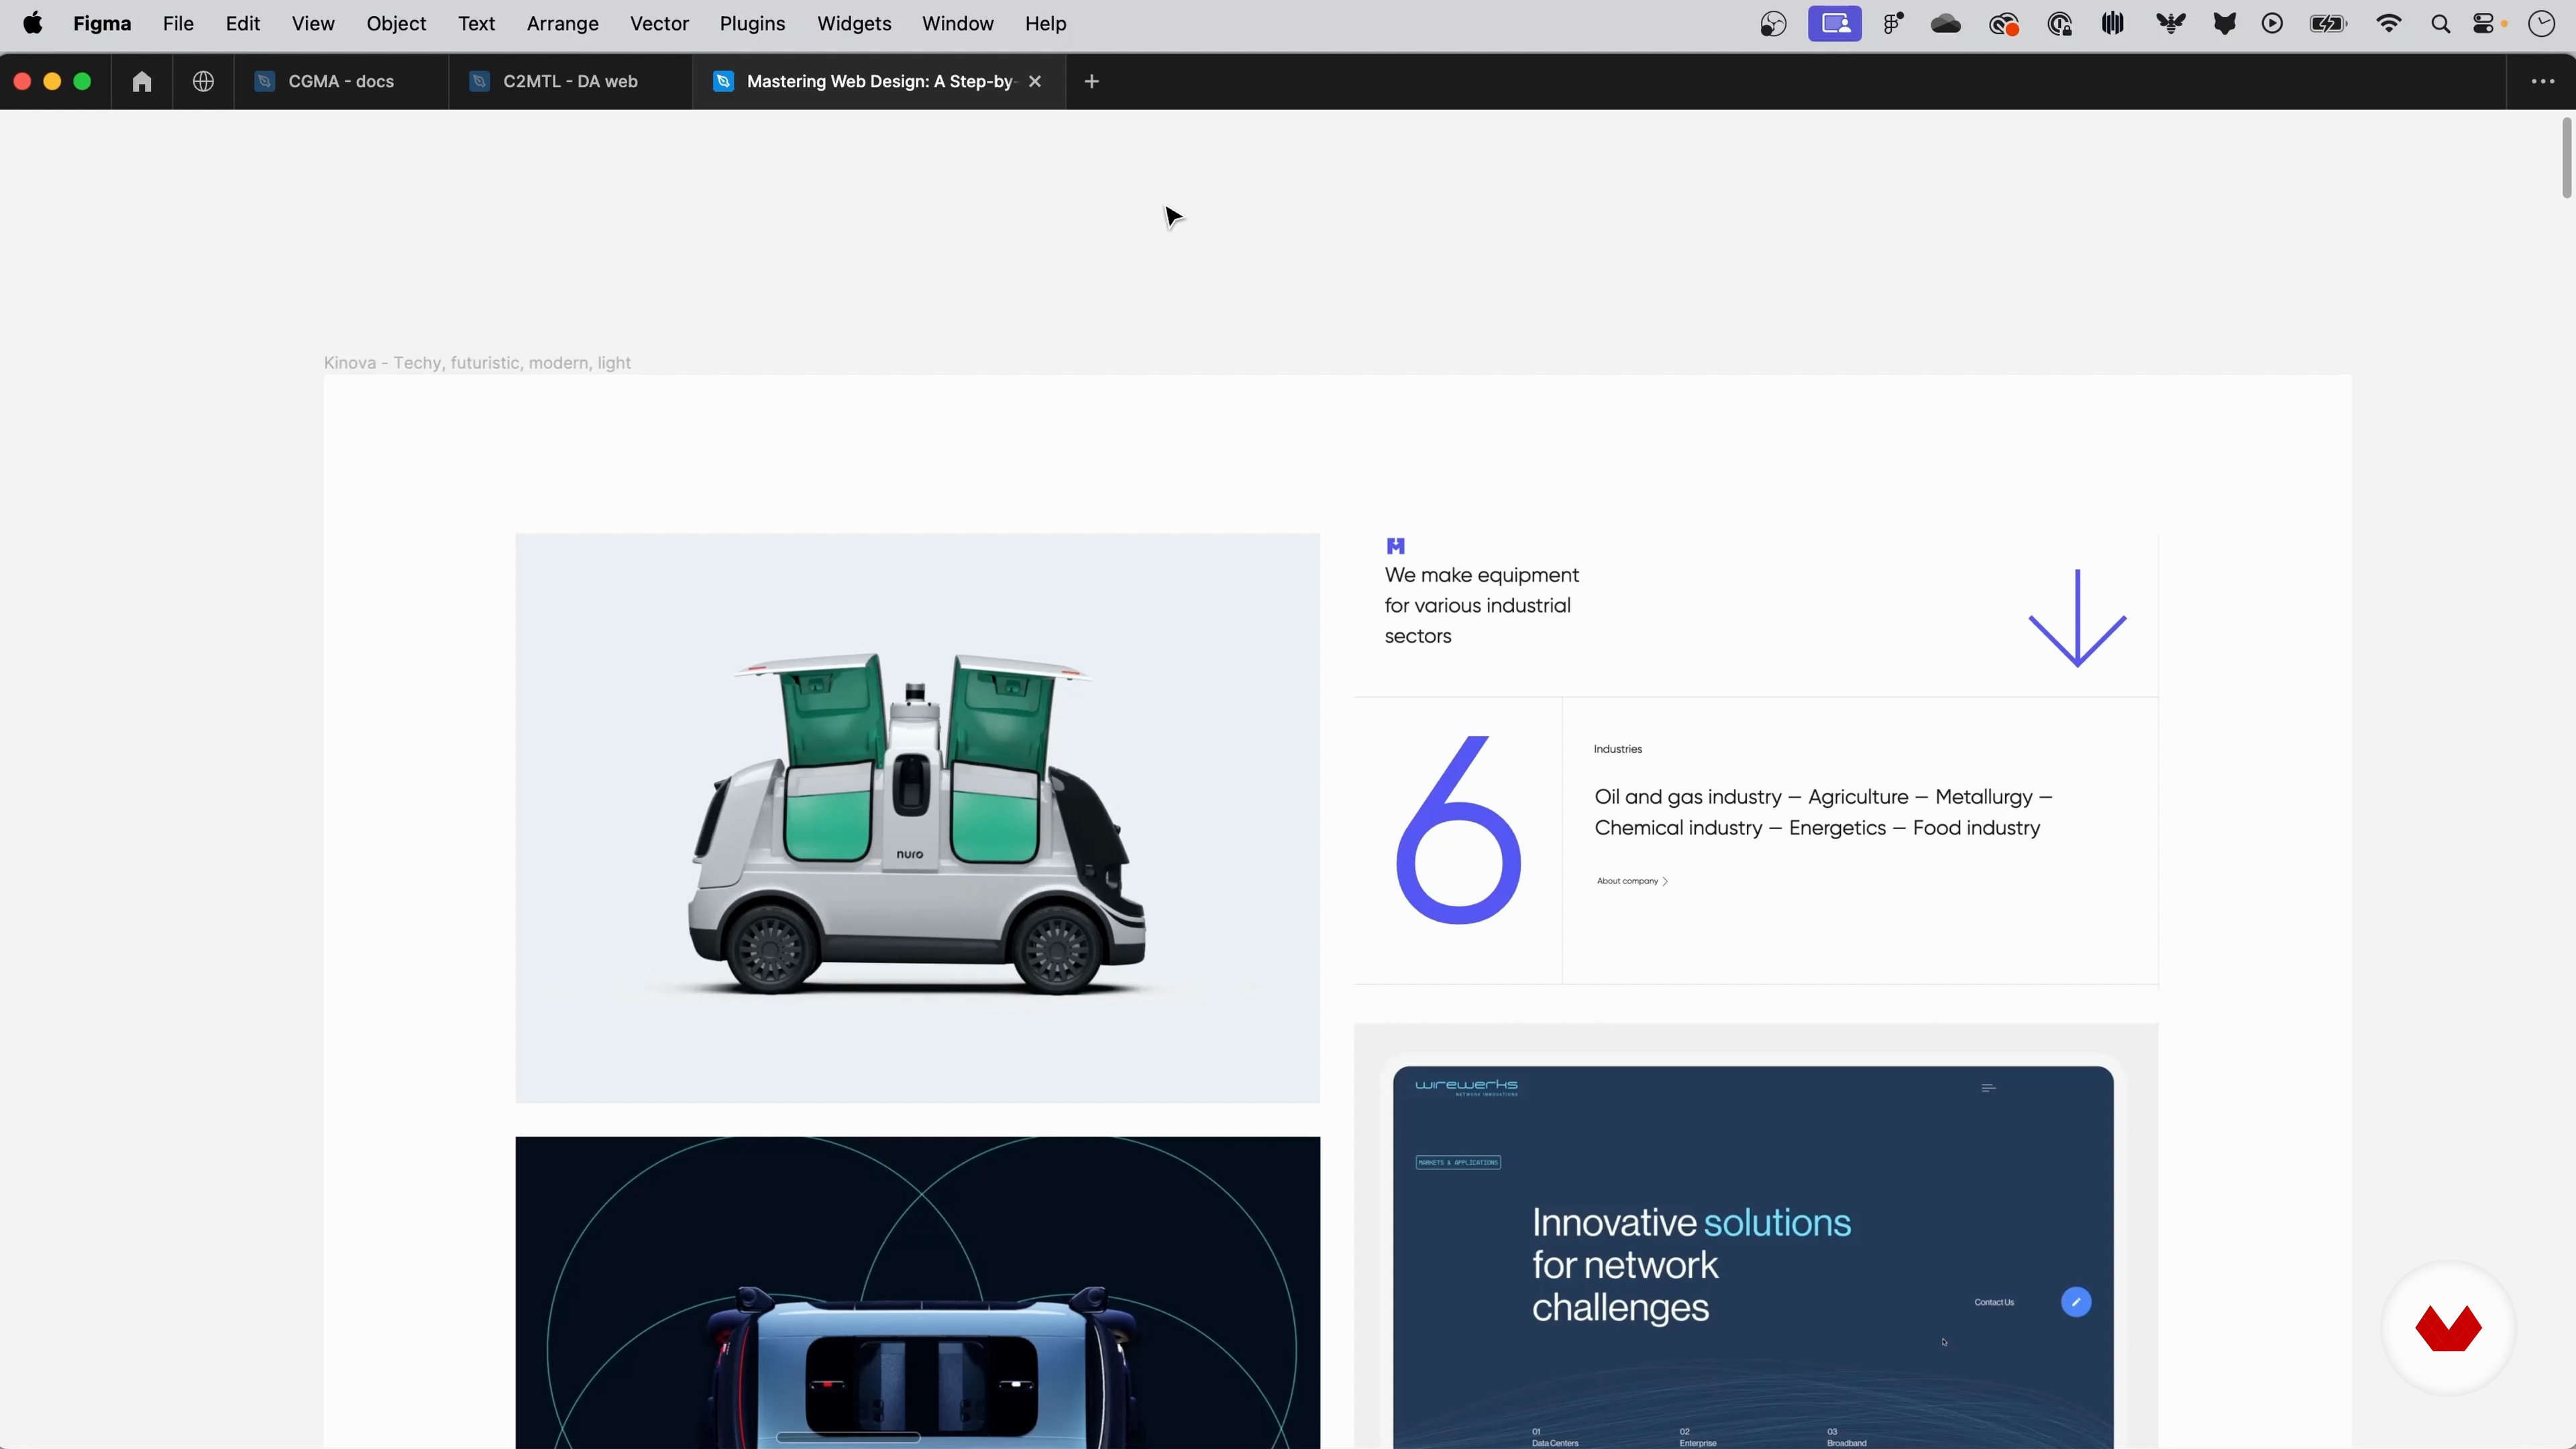The width and height of the screenshot is (2576, 1449).
Task: Click the Markets & Applications tag
Action: (x=1458, y=1162)
